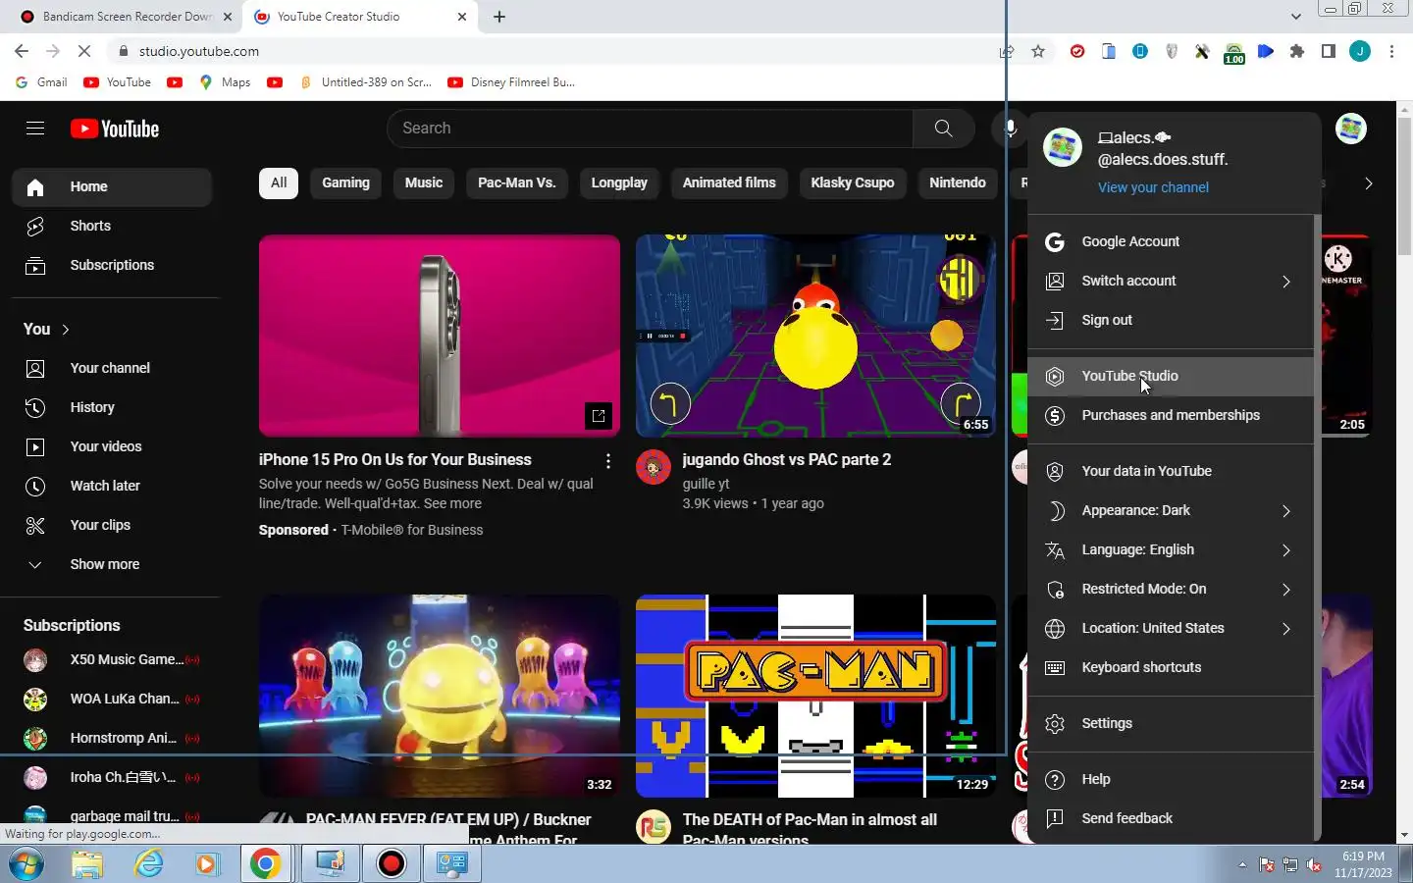Open Internet Explorer from taskbar

pyautogui.click(x=149, y=863)
